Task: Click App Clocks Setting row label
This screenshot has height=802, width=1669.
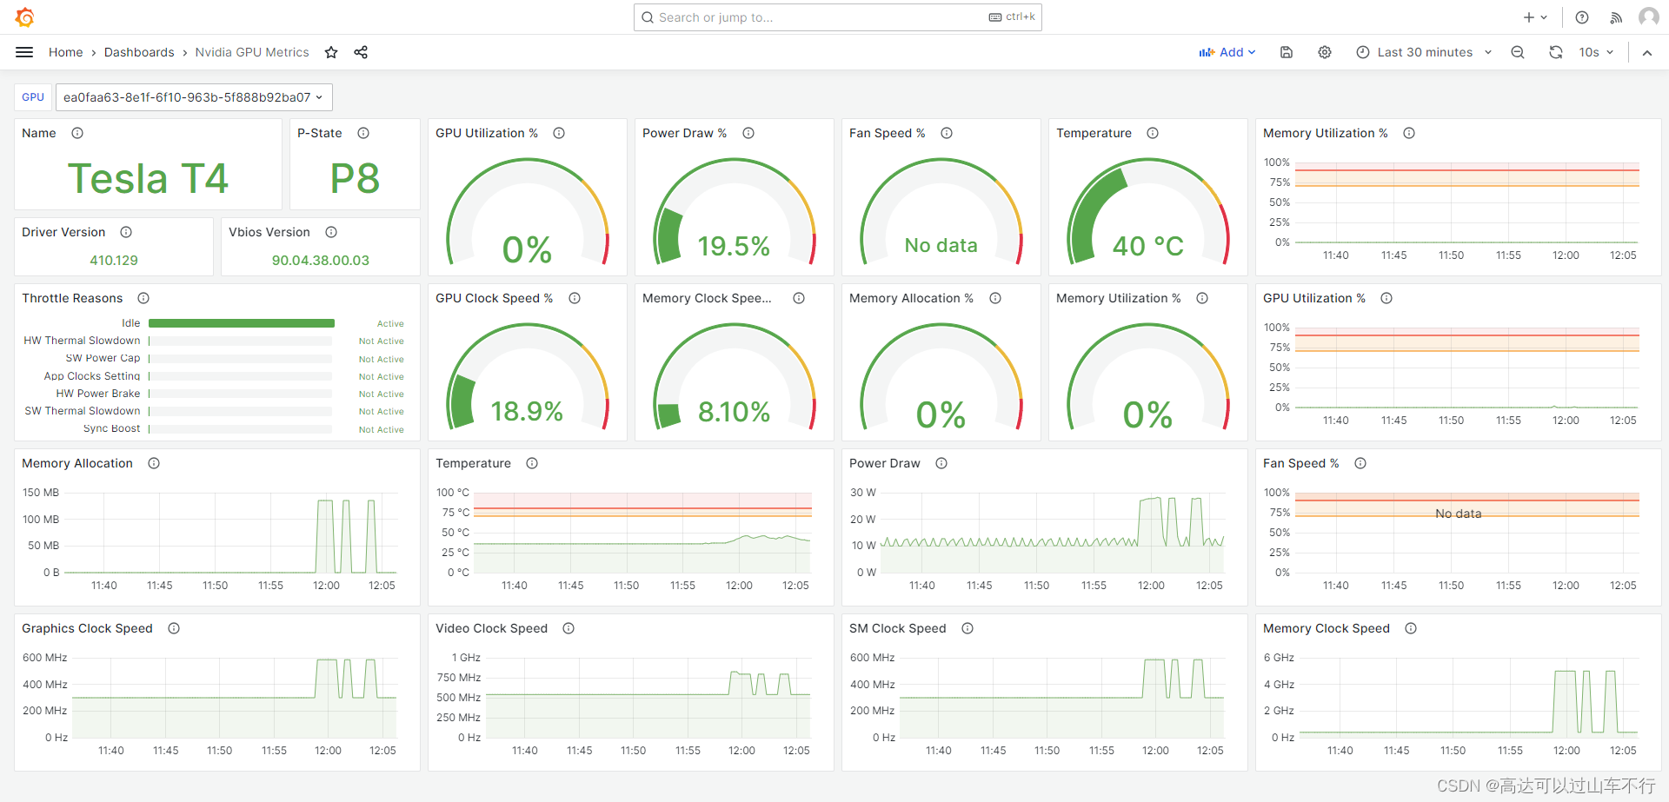Action: click(x=92, y=376)
